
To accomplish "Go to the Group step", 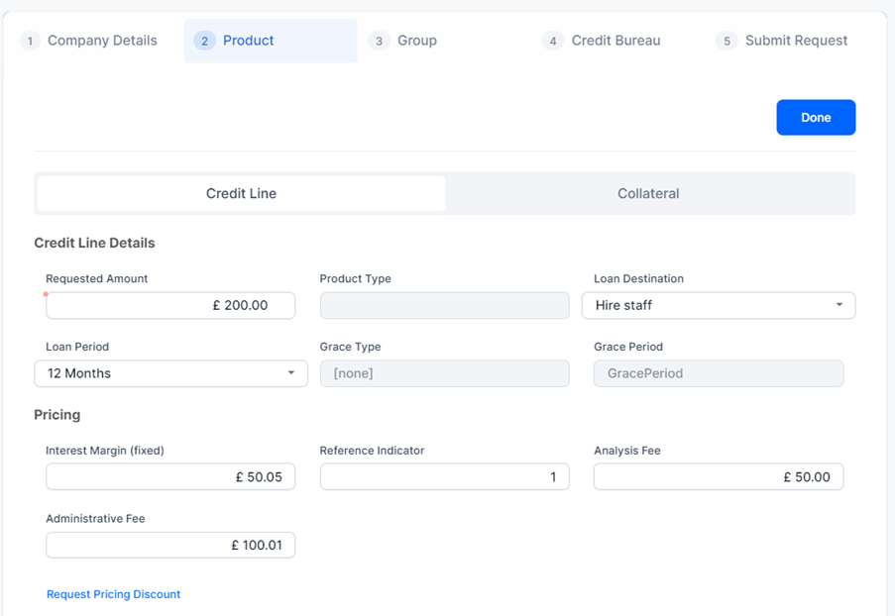I will coord(416,41).
